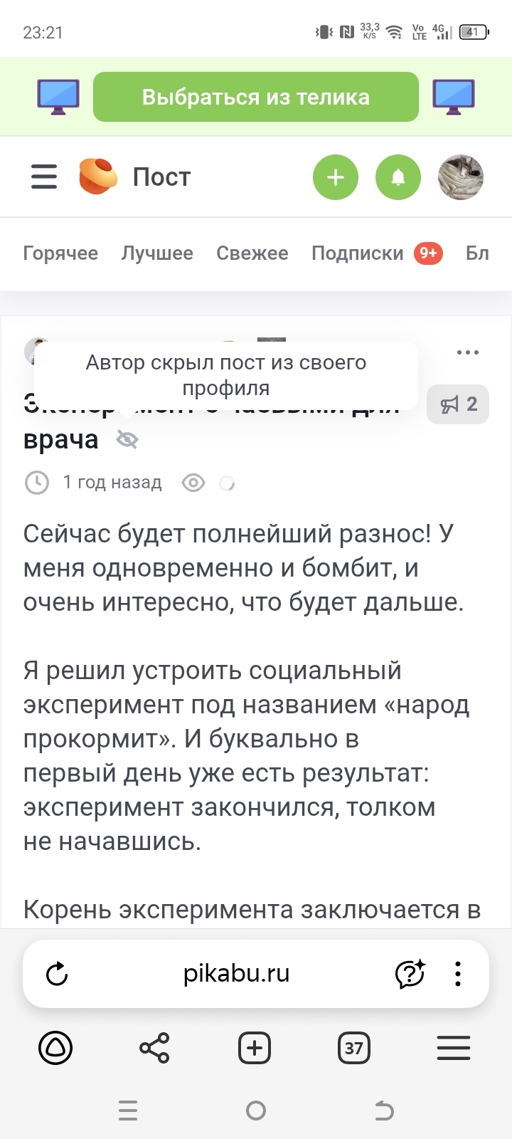This screenshot has width=512, height=1139.
Task: Open the Подписки tab
Action: coord(358,253)
